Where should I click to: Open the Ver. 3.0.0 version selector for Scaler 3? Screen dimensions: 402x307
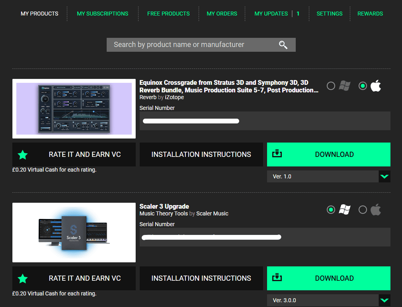tap(329, 300)
